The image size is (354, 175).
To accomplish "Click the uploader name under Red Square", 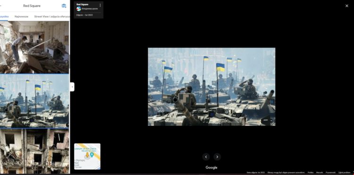I will click(x=90, y=9).
